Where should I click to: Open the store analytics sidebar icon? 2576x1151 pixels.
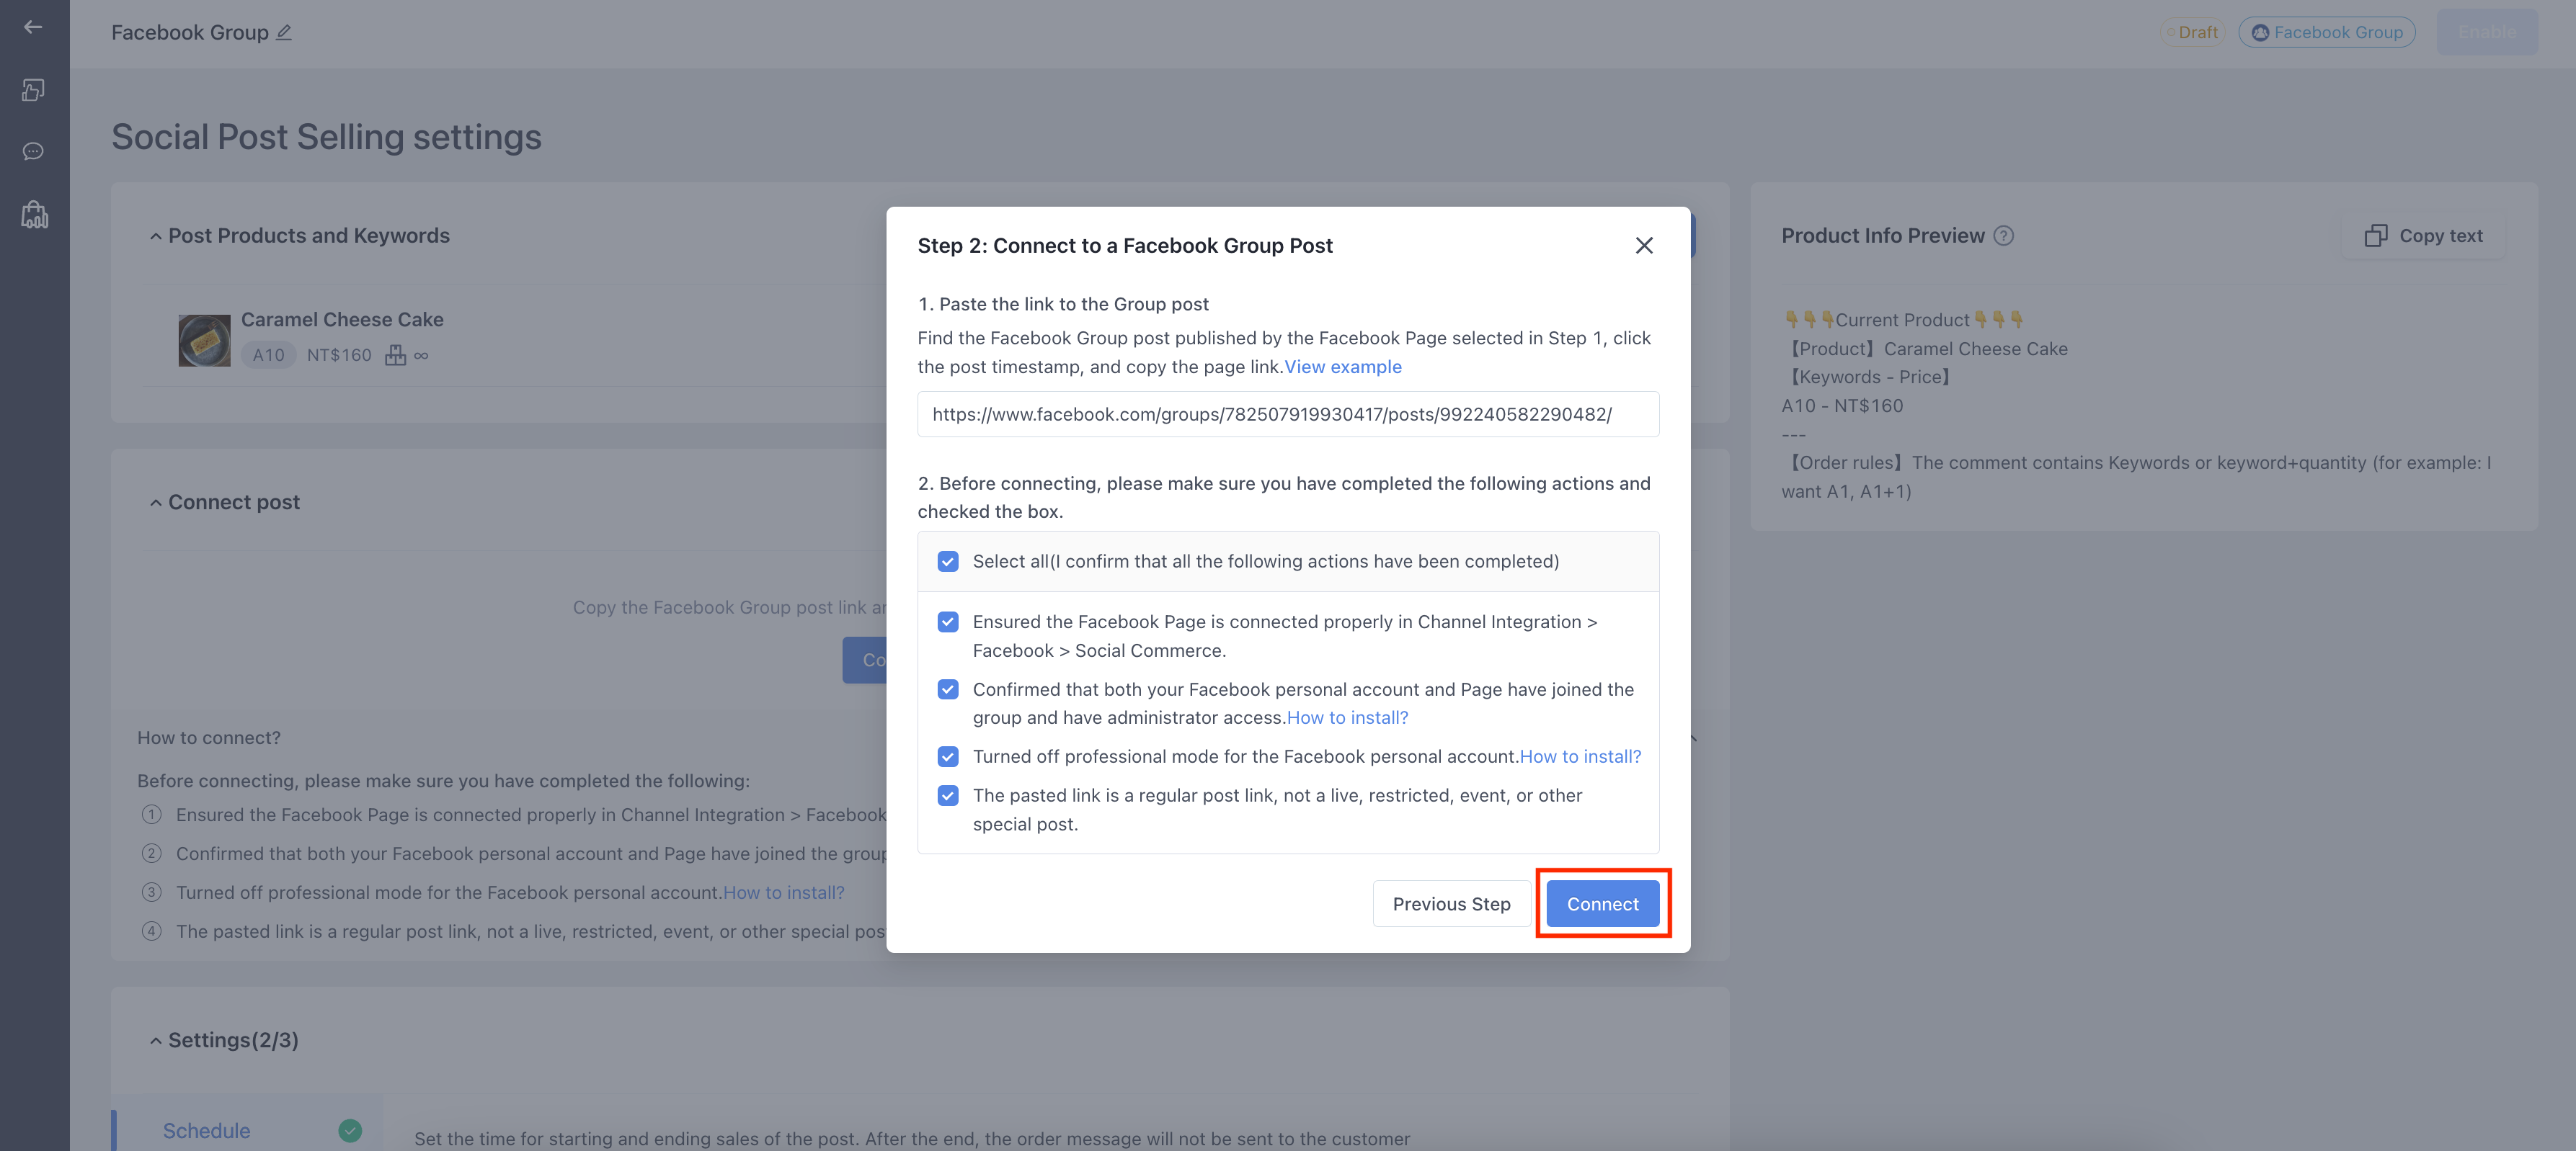point(34,214)
